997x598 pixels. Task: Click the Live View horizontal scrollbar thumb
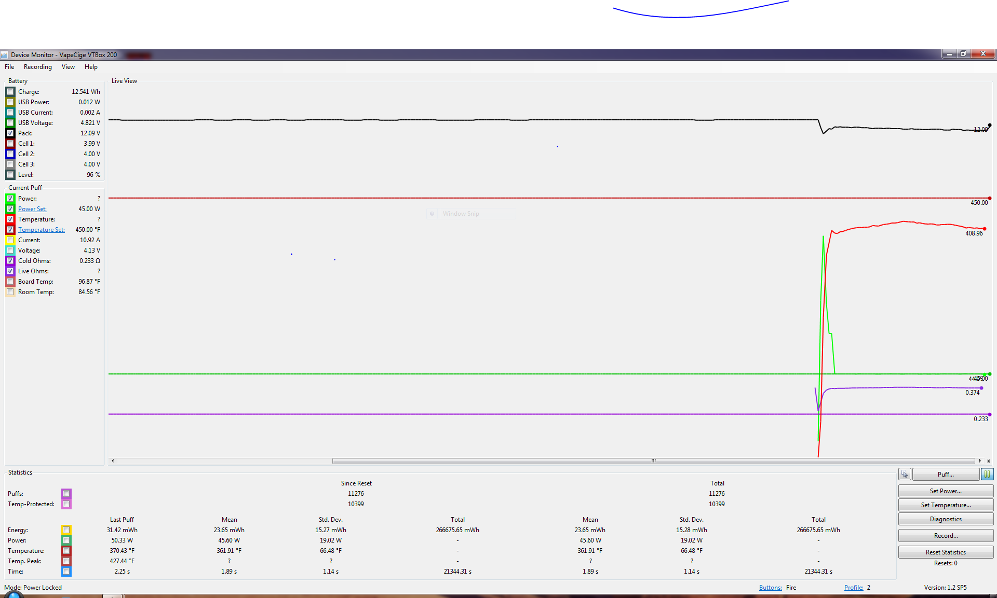tap(653, 461)
